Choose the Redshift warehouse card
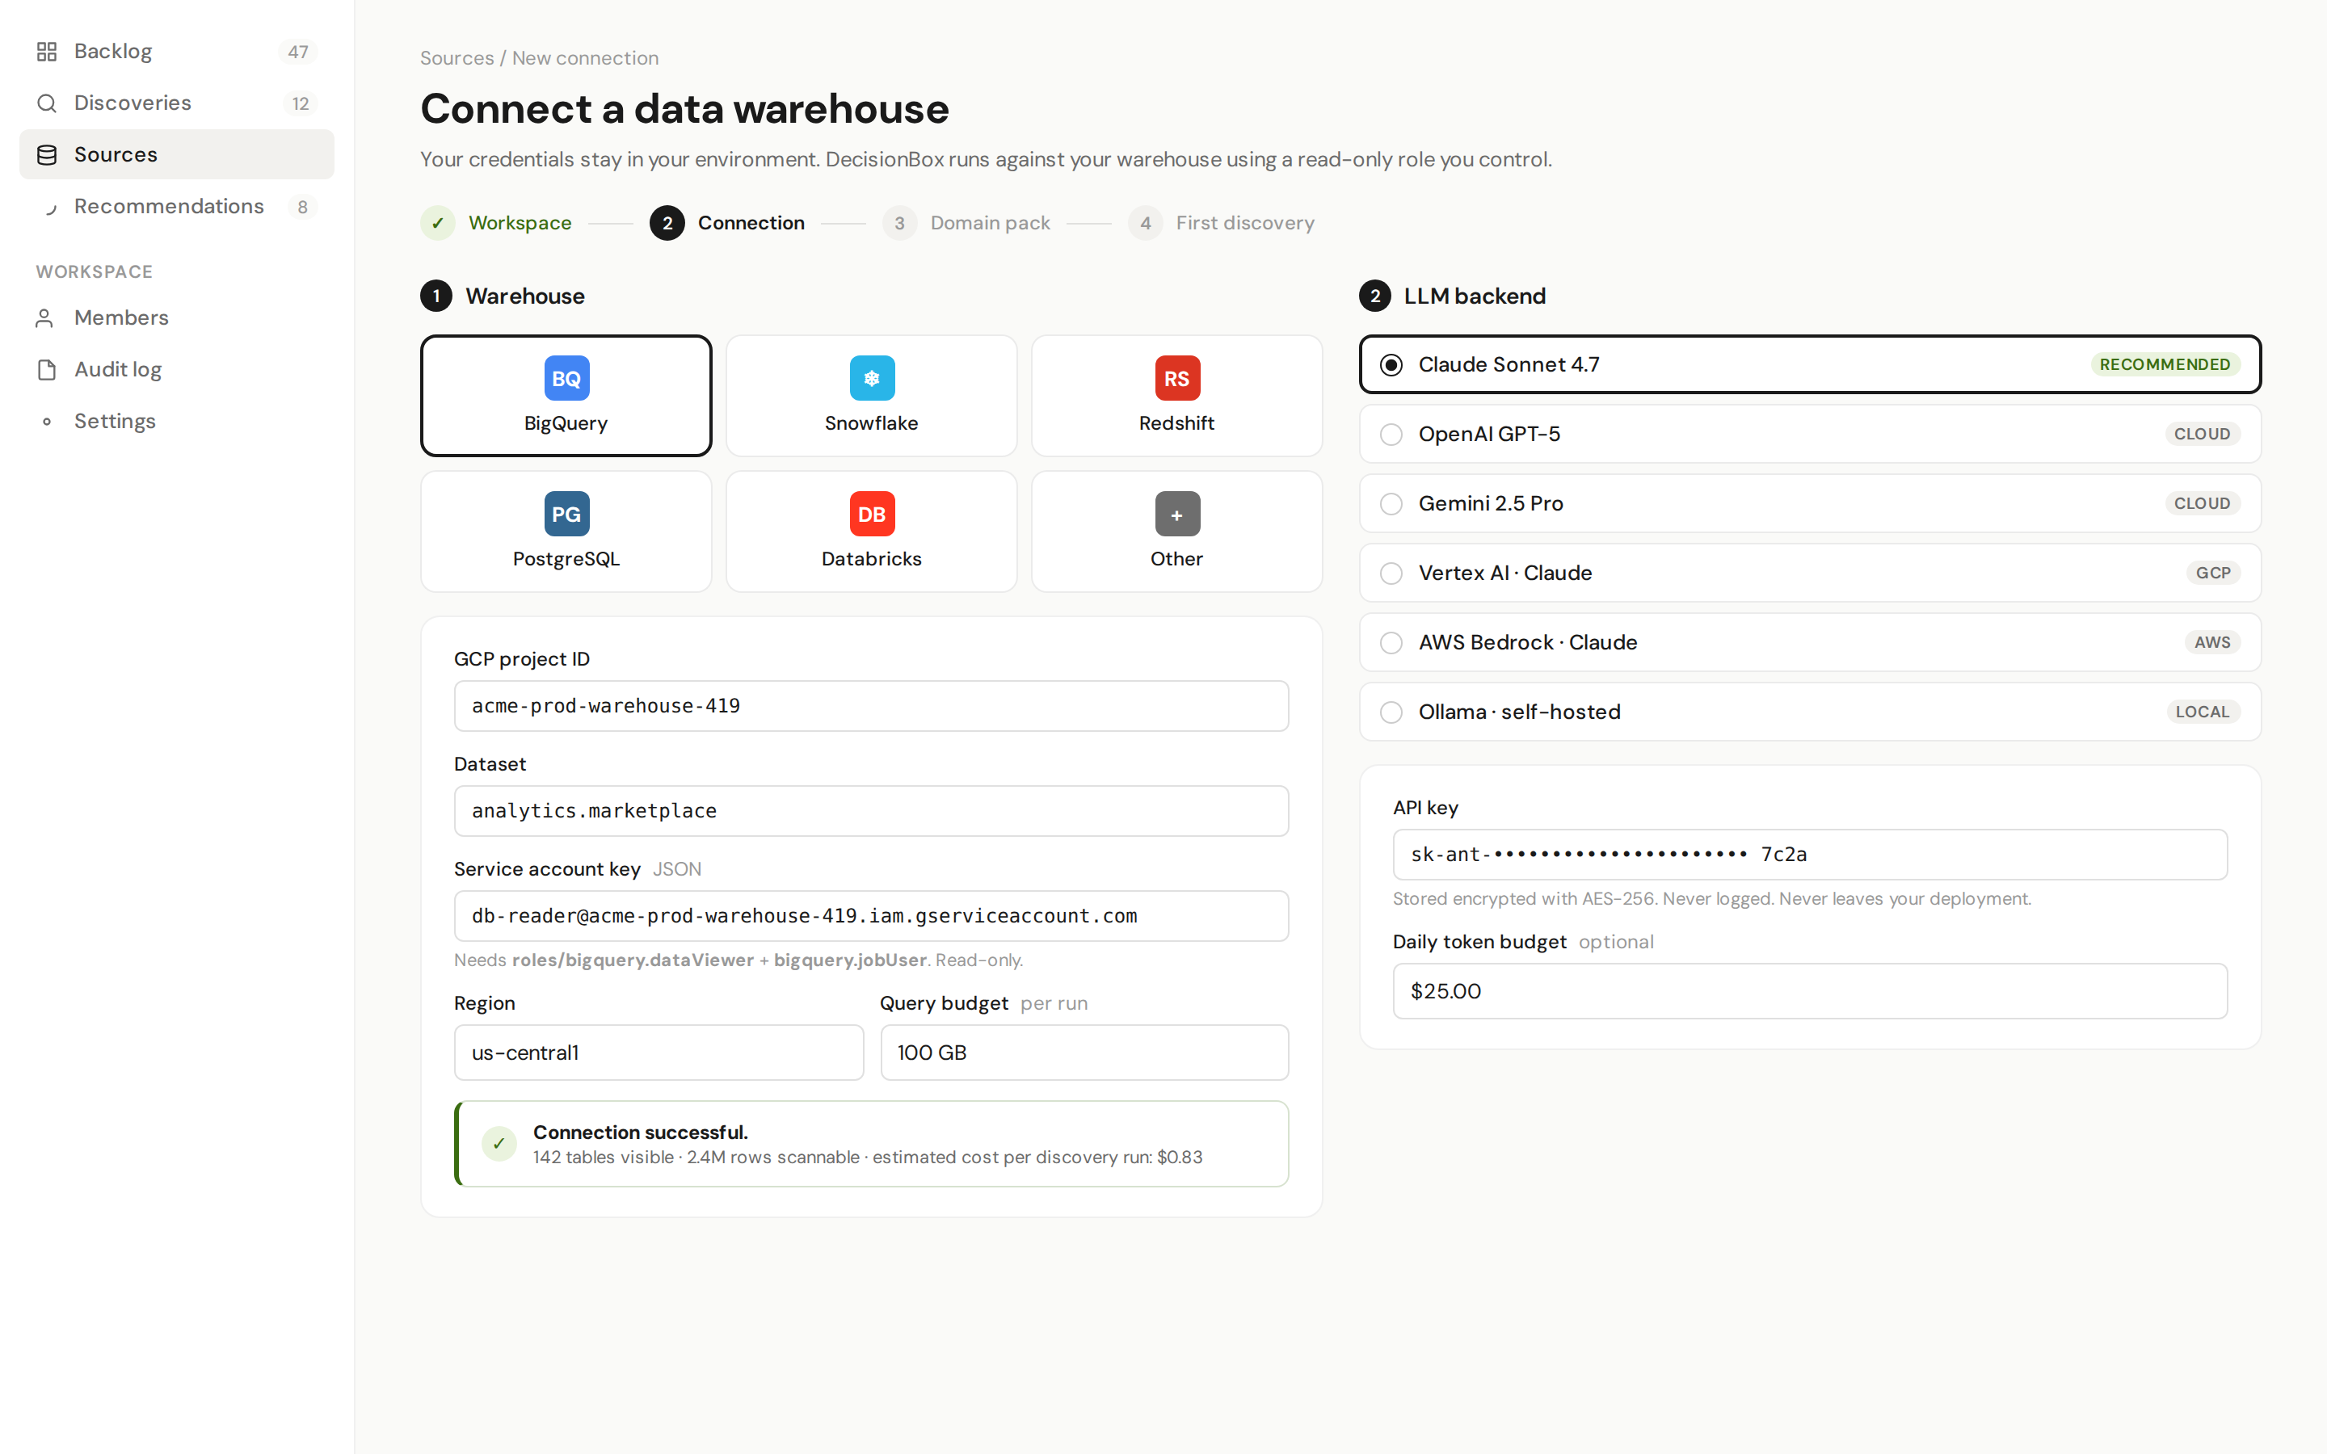Image resolution: width=2327 pixels, height=1454 pixels. [1177, 396]
